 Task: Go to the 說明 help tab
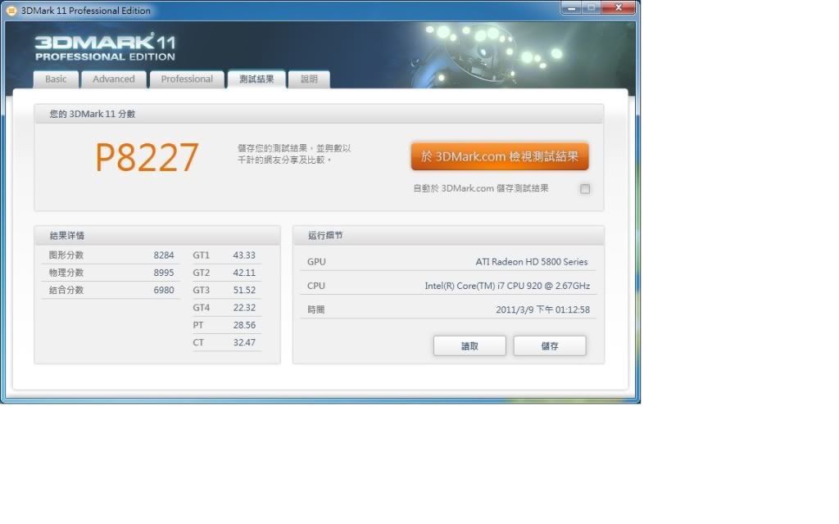(x=309, y=79)
